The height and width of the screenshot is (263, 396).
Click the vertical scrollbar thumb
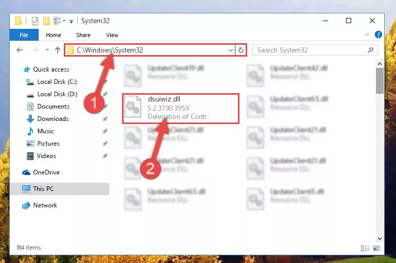click(380, 81)
